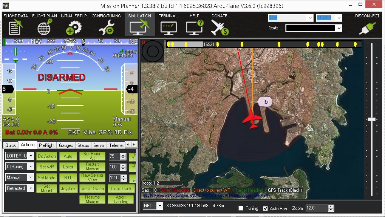Uncheck the Auto Pan checkbox
Image resolution: width=385 pixels, height=217 pixels.
tap(265, 208)
